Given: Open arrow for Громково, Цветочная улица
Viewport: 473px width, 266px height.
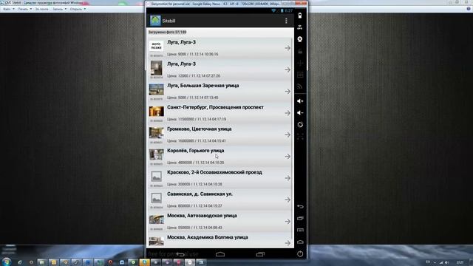Looking at the screenshot, I should (x=287, y=134).
